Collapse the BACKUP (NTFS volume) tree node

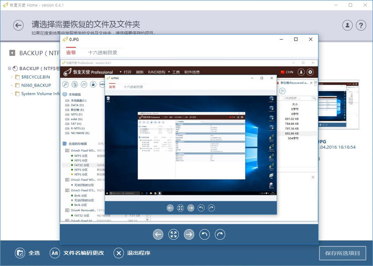click(9, 68)
